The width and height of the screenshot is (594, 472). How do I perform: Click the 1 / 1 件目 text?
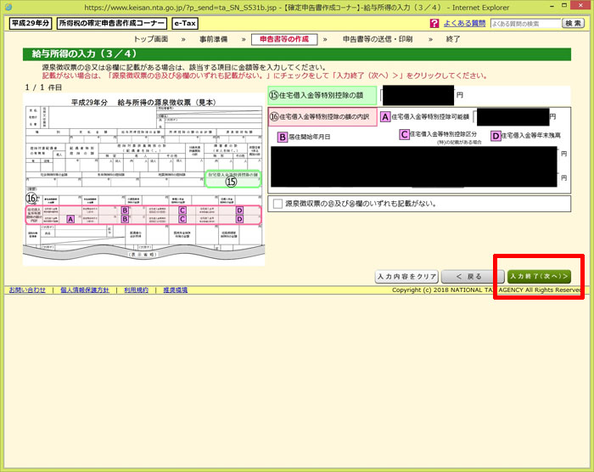coord(43,87)
